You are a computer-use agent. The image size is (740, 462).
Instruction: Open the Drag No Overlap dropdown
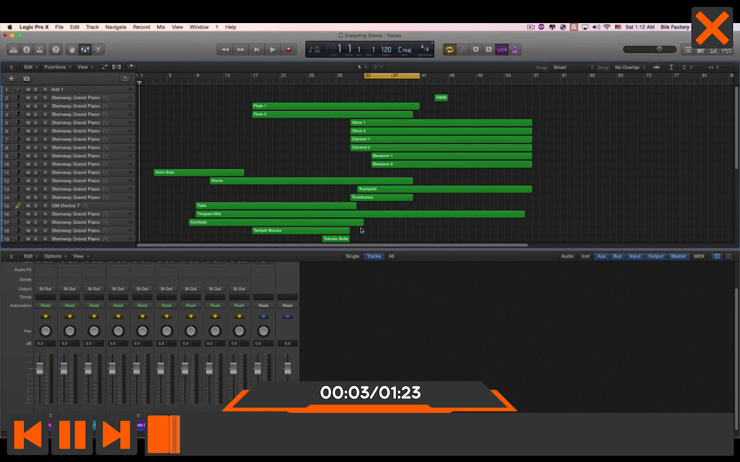(x=630, y=68)
